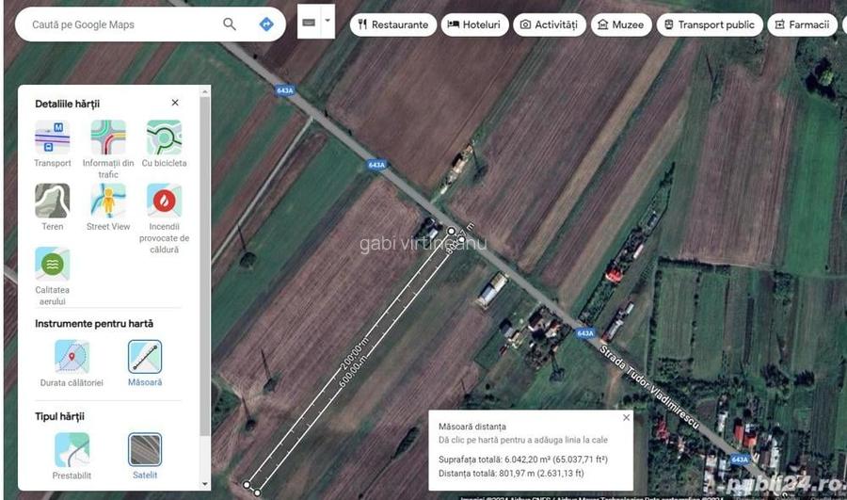Filter by Transport public
847x500 pixels.
[x=710, y=24]
